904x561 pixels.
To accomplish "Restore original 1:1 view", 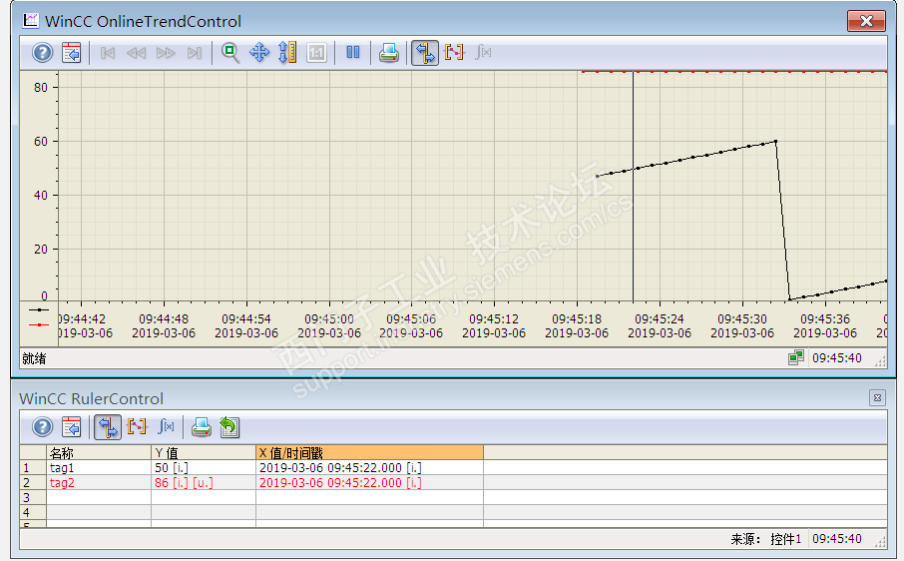I will tap(316, 53).
